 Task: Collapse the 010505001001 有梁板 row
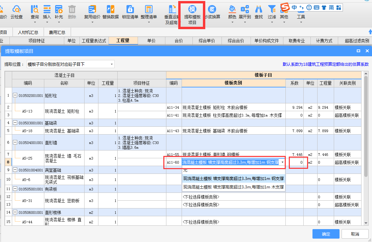click(15, 189)
